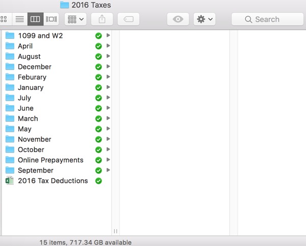Click the "1099 and W2" name
This screenshot has width=306, height=246.
click(40, 36)
